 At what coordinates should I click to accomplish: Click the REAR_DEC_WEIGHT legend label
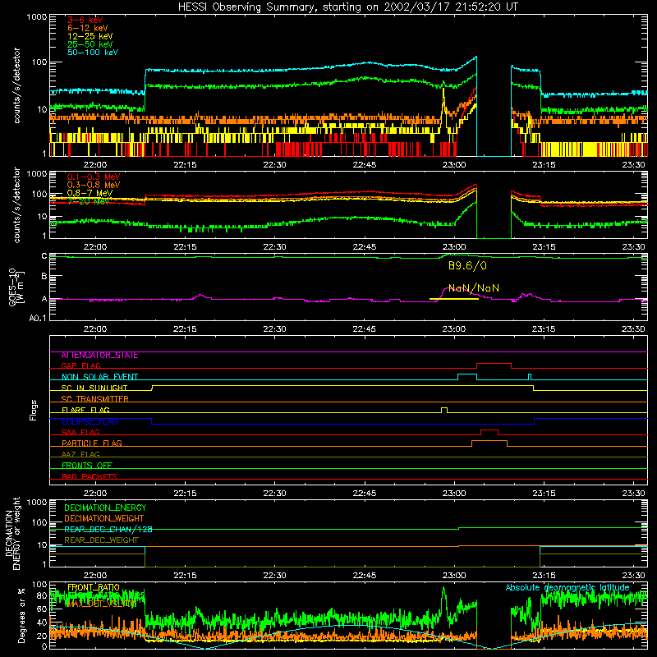click(101, 540)
